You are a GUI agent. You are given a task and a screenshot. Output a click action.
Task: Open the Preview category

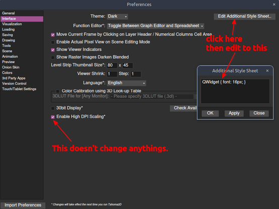(22, 62)
